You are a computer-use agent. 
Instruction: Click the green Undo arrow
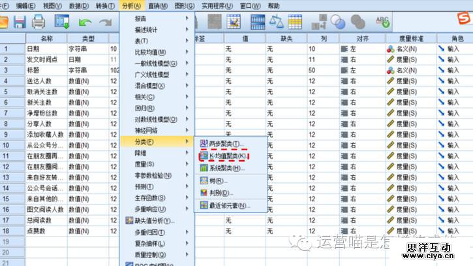click(85, 22)
